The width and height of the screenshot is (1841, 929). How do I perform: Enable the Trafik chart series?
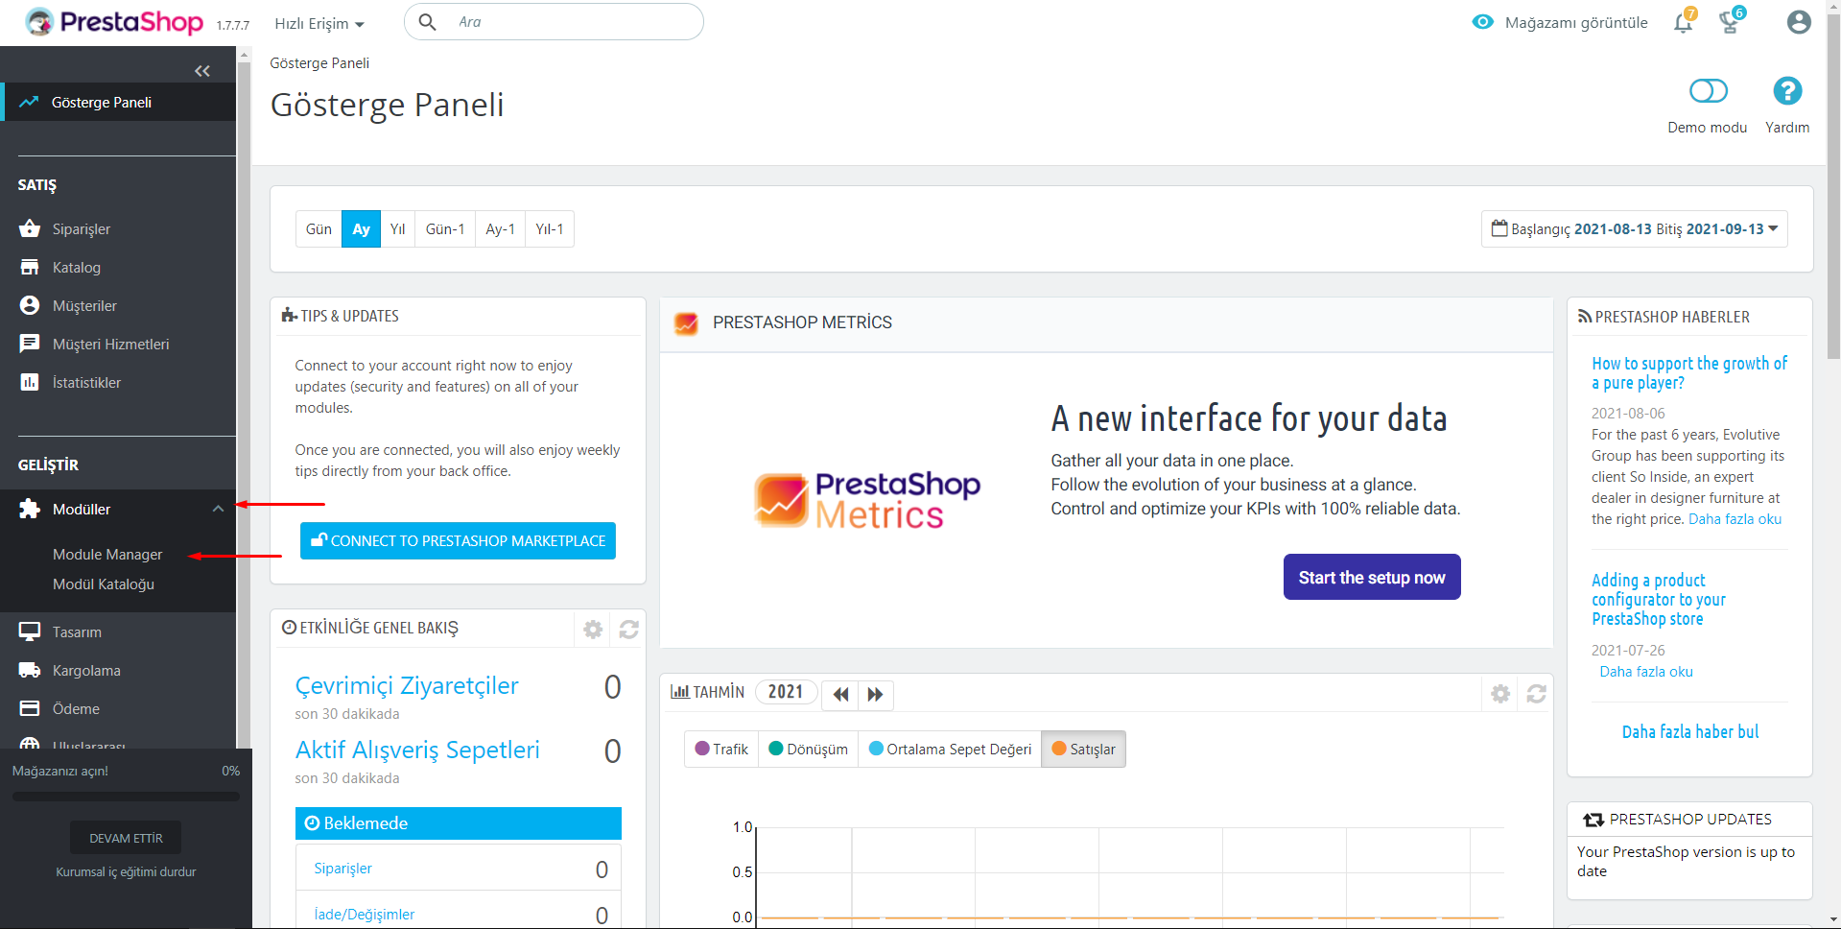721,750
